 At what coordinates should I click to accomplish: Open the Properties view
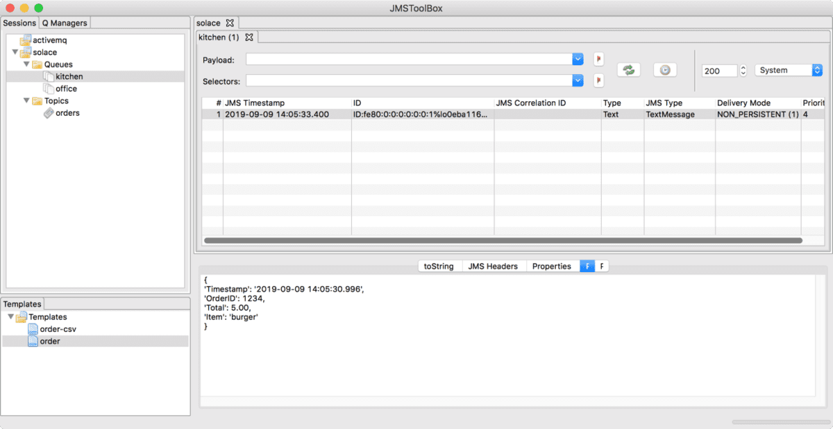[552, 266]
